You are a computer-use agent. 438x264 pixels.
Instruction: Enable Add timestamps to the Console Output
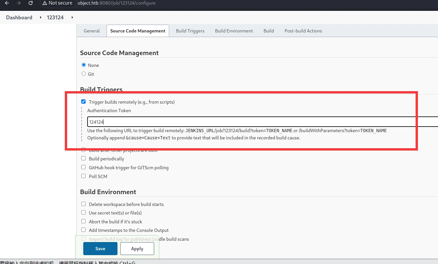pyautogui.click(x=84, y=230)
